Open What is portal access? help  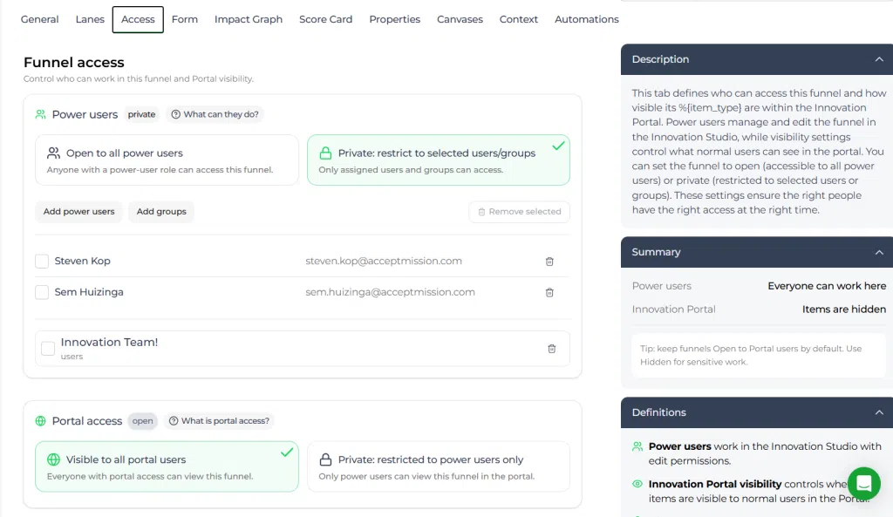[219, 421]
